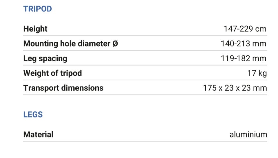Click the 175 x 23 x 23 mm value
The height and width of the screenshot is (158, 278).
tap(235, 88)
